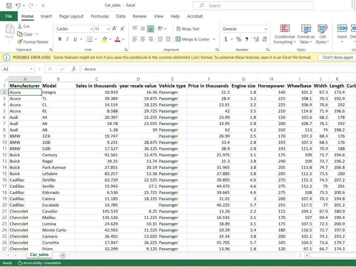Click the Undo arrow icon

18,5
